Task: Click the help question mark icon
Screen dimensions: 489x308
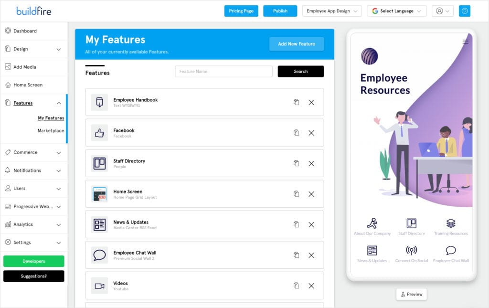Action: [464, 11]
